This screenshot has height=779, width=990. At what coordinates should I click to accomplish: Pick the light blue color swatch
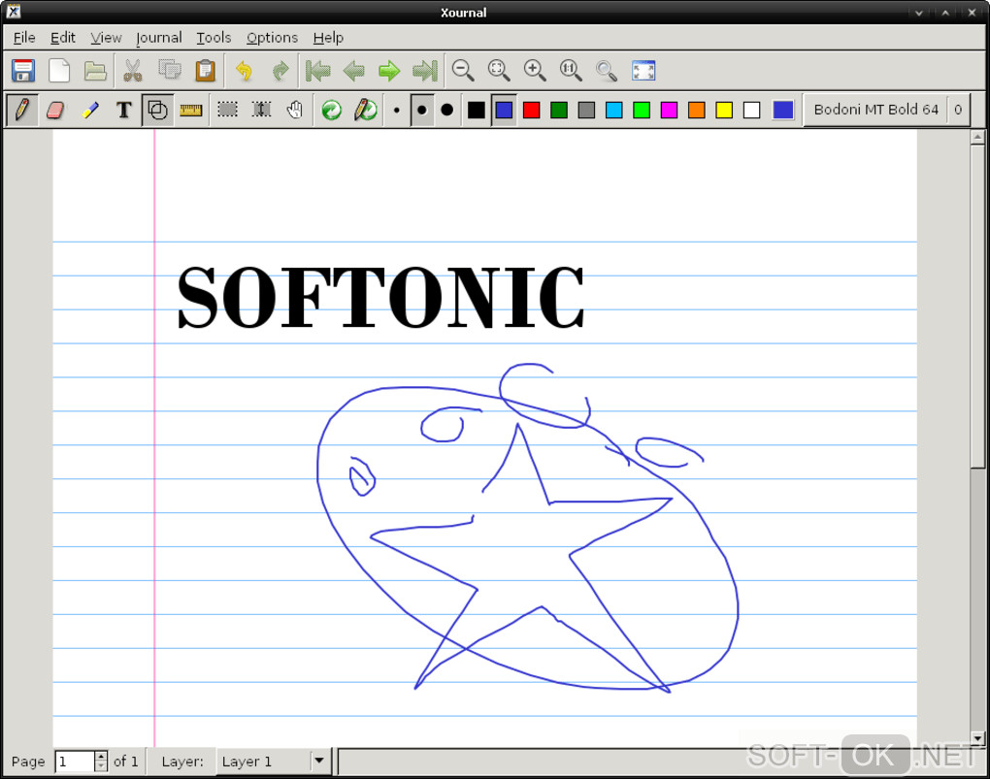point(614,111)
